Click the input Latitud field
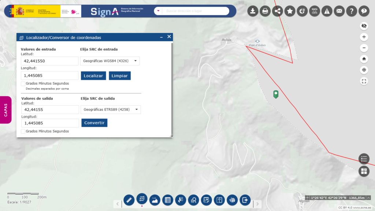This screenshot has width=375, height=211. tap(50, 61)
